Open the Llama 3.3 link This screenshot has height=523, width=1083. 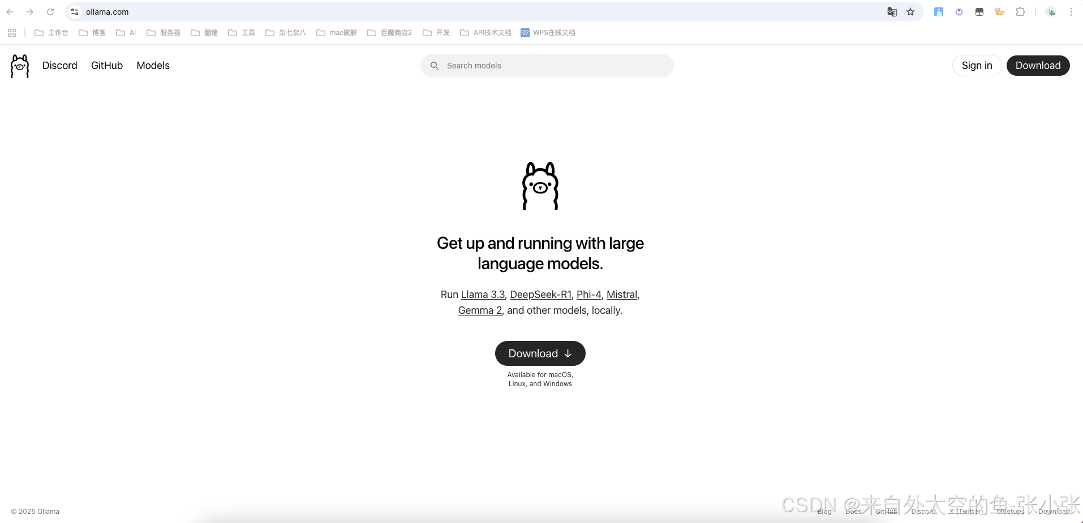[x=483, y=295]
